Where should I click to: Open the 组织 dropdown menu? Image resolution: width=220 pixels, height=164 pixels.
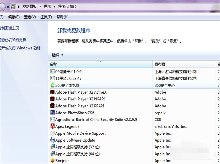(x=58, y=55)
